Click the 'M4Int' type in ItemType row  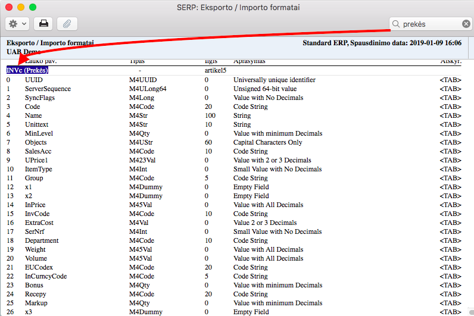(138, 169)
